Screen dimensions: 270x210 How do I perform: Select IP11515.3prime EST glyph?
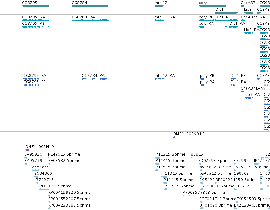[156, 170]
